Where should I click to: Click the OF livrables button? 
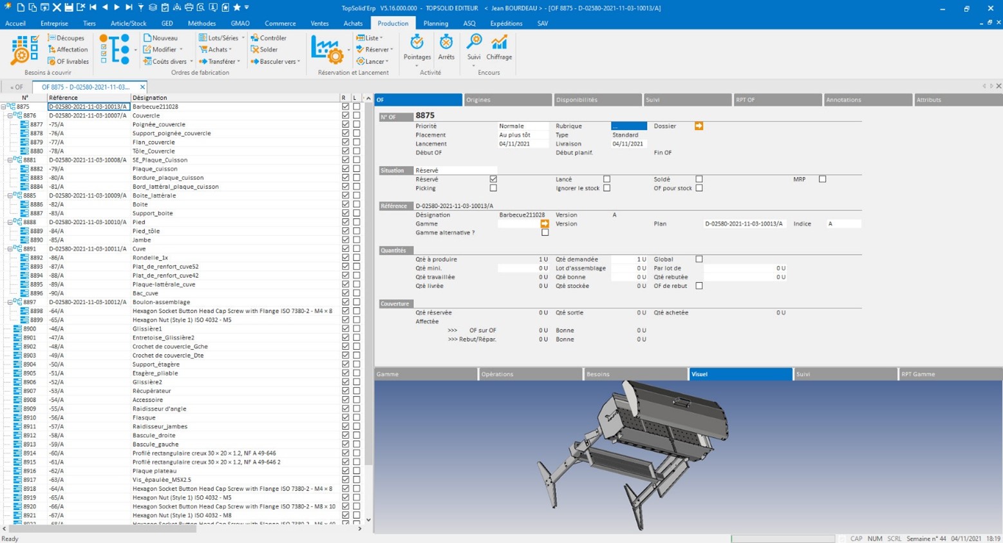click(x=68, y=62)
